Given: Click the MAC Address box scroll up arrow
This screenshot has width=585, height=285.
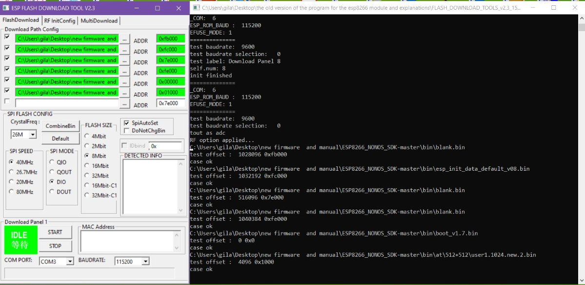Looking at the screenshot, I should [176, 235].
